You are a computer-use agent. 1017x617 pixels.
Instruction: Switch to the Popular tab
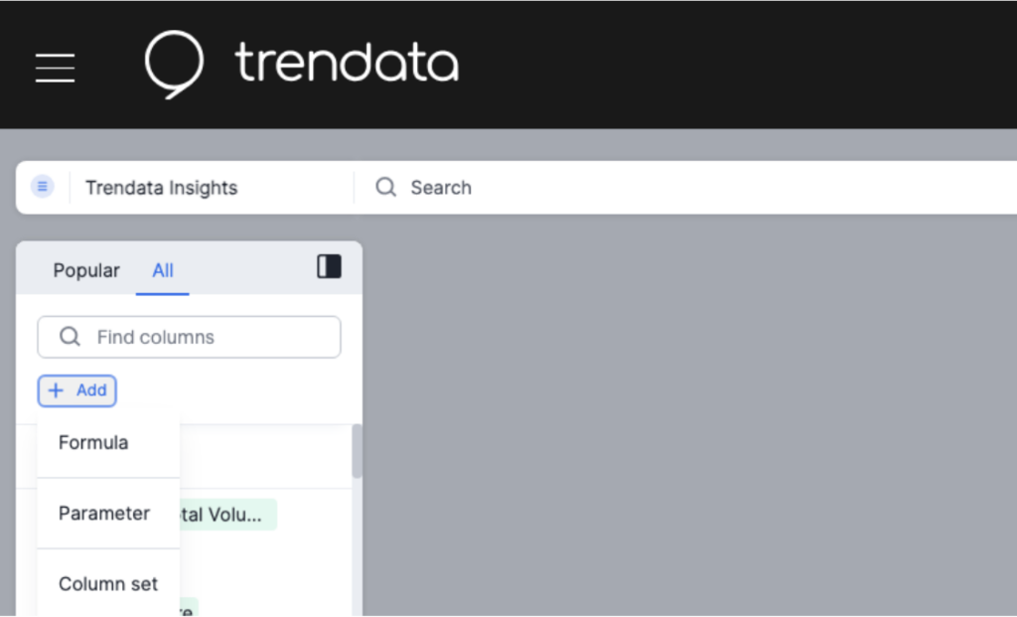tap(86, 270)
